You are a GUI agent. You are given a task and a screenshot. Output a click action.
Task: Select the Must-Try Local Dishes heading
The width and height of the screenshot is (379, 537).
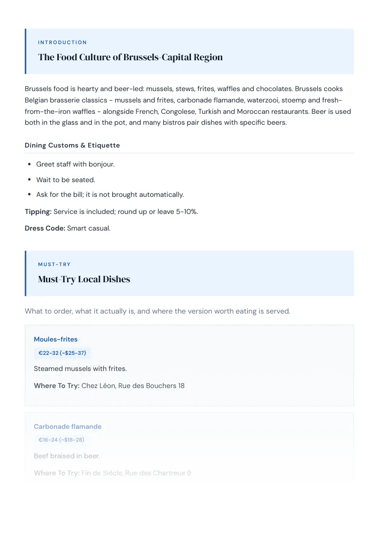[84, 279]
